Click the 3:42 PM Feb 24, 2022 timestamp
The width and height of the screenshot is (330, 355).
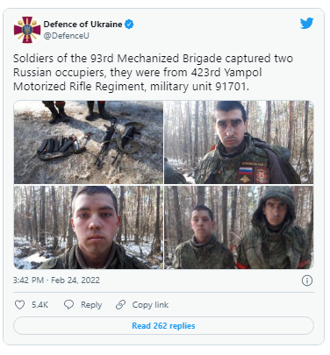tap(56, 280)
